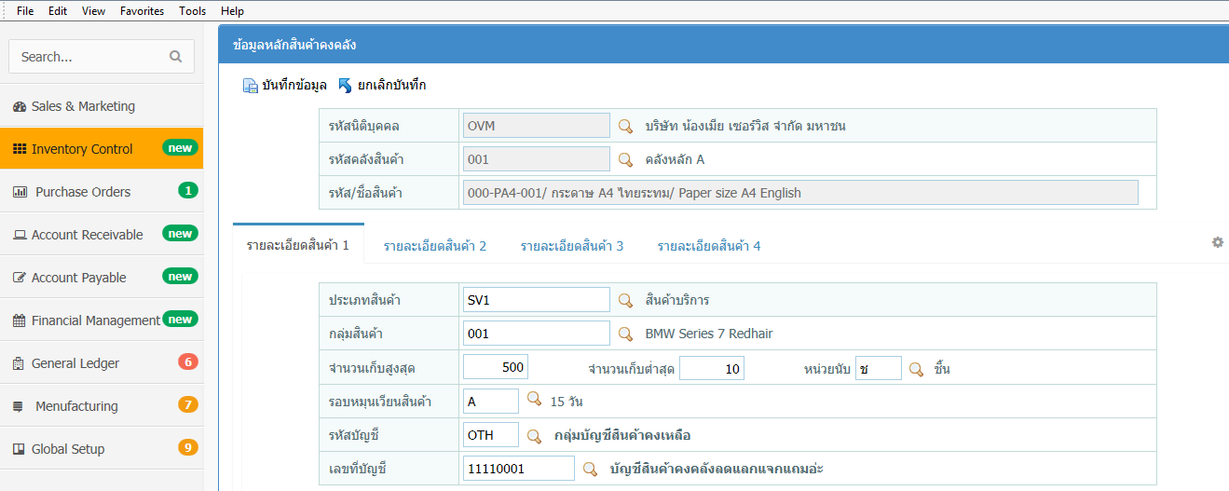Switch to รายละเอียดสินค้า 3 tab
Screen dimensions: 1229x491
pos(572,246)
